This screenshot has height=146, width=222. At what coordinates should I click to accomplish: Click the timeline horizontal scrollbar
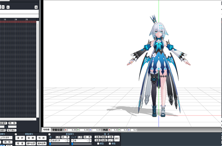(18, 119)
